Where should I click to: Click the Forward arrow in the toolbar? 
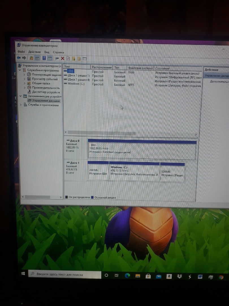pos(24,58)
